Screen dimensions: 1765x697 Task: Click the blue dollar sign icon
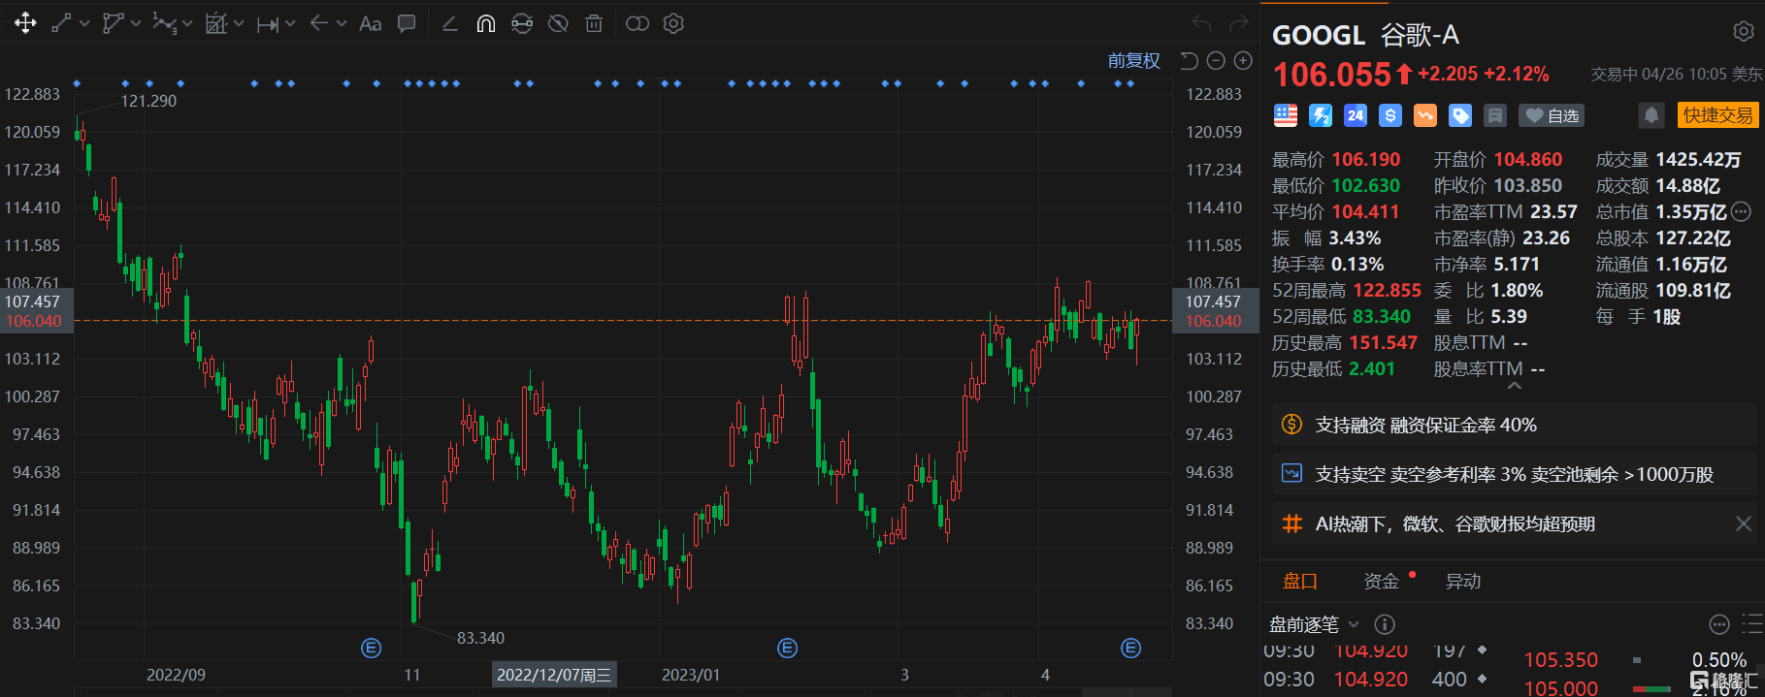coord(1390,115)
